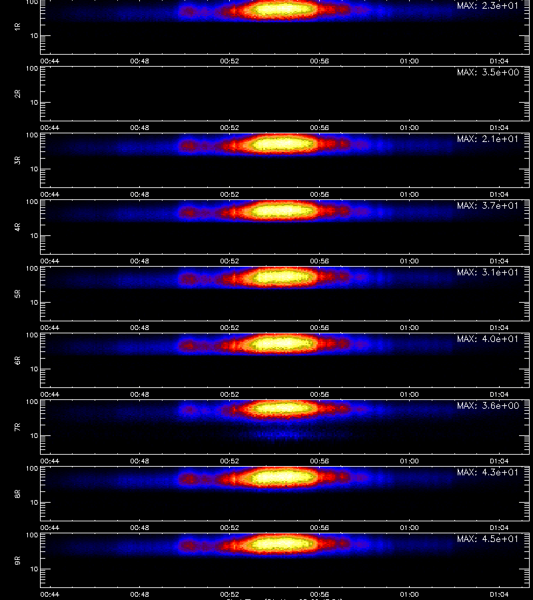
Task: Click the '01:00' time label beneath panel 9R
Action: pos(409,594)
